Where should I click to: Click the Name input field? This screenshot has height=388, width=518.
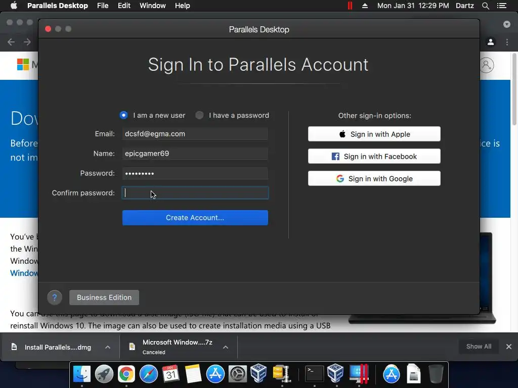[195, 154]
